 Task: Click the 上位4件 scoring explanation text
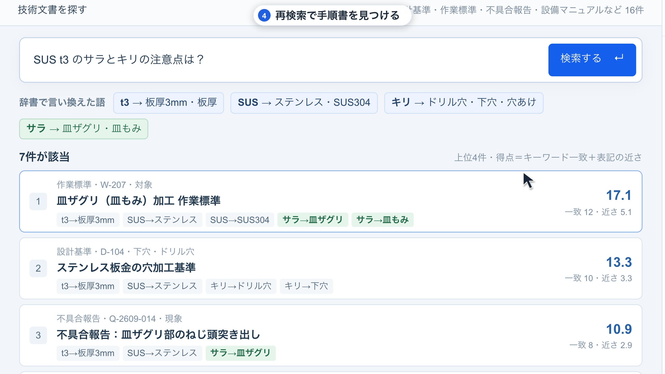pyautogui.click(x=548, y=157)
